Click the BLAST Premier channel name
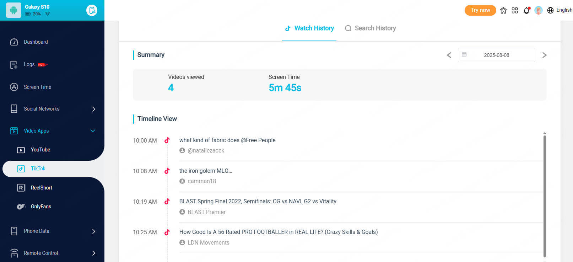 [207, 212]
